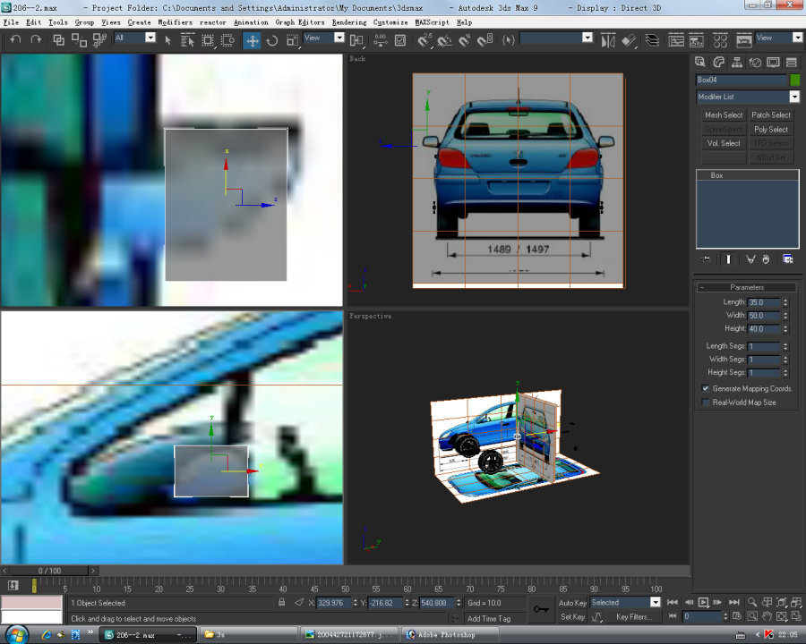Click the Play Animation button
806x644 pixels.
tap(703, 602)
